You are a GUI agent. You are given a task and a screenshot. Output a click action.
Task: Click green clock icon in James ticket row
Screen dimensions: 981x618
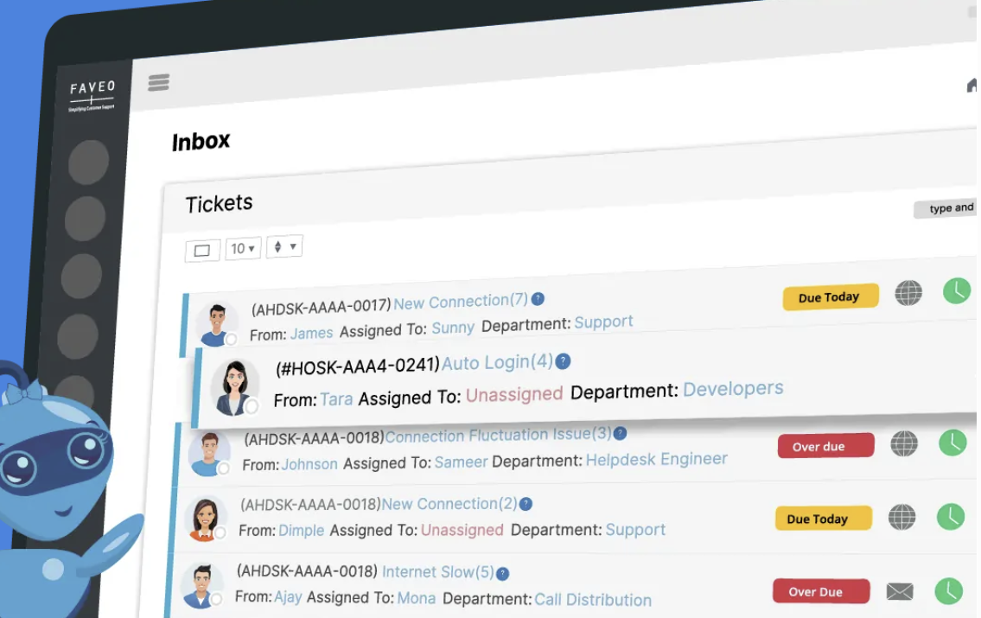(x=957, y=290)
